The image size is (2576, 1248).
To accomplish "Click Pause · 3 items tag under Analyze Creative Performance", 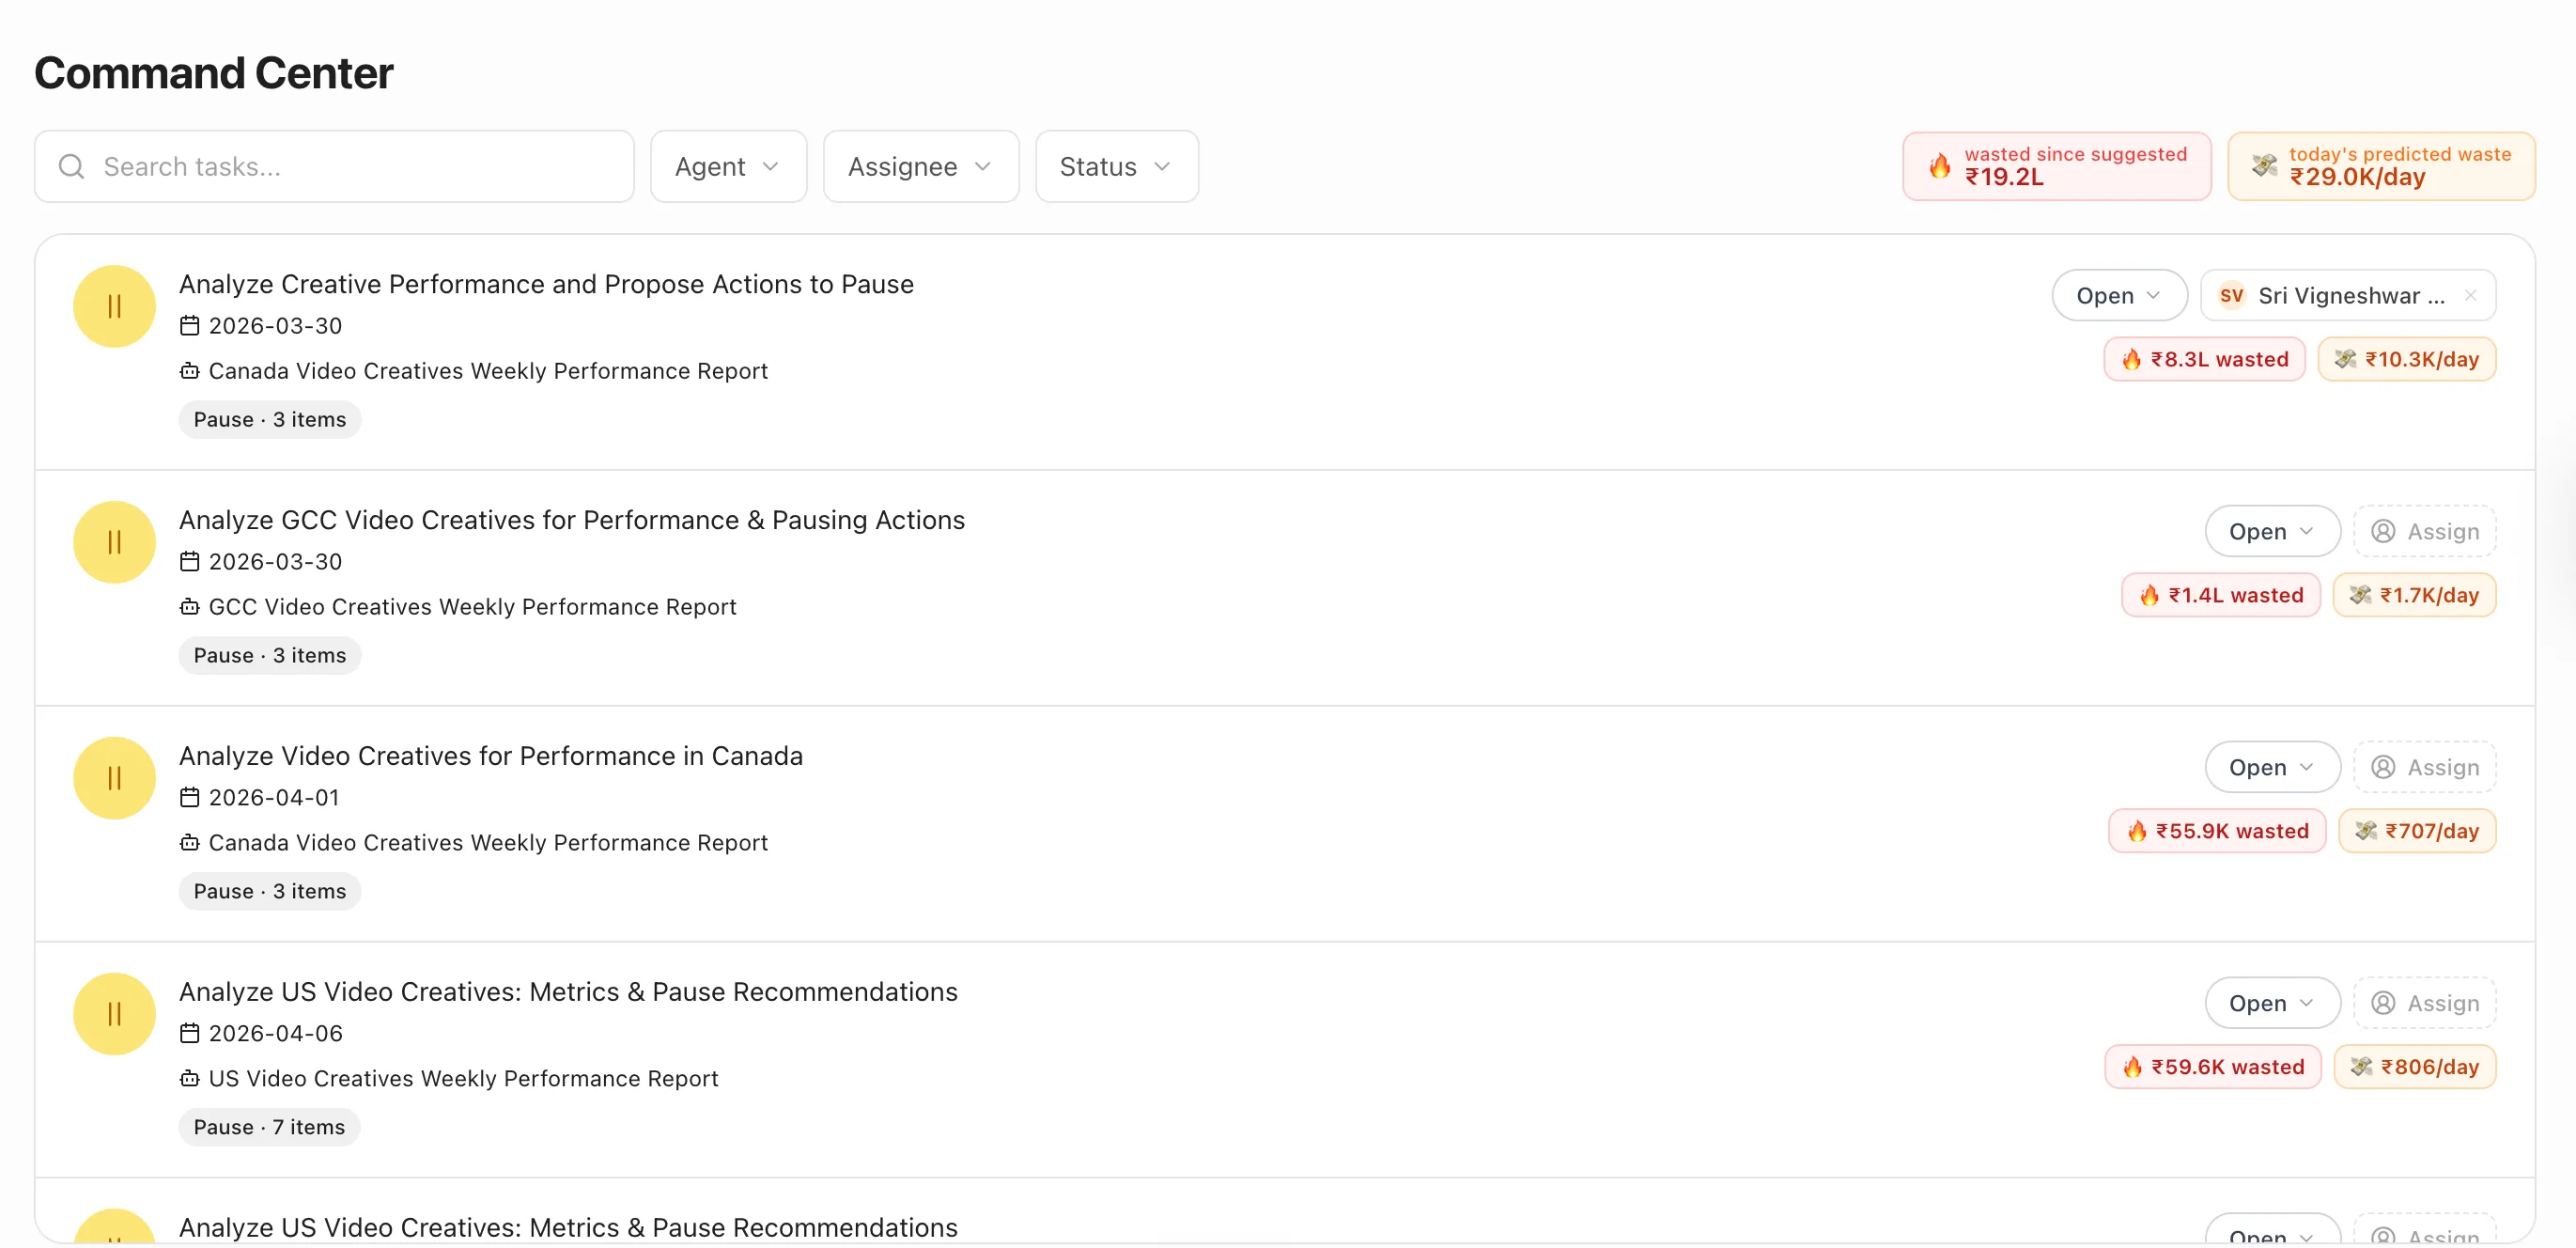I will tap(270, 420).
